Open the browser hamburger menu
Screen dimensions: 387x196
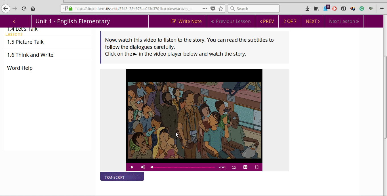tap(382, 9)
